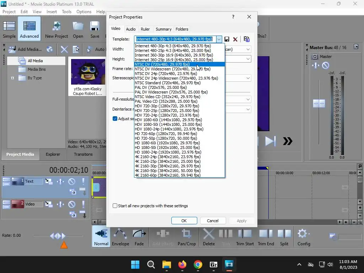The image size is (364, 273).
Task: Select Normal edit tool
Action: (101, 237)
